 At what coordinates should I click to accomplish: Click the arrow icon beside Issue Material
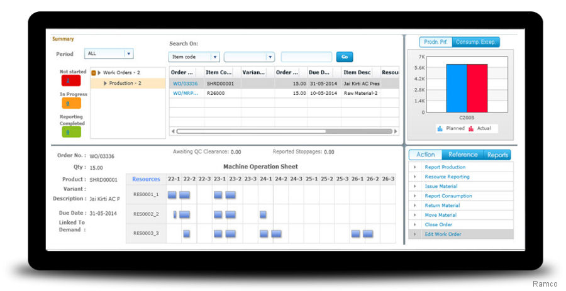click(415, 187)
